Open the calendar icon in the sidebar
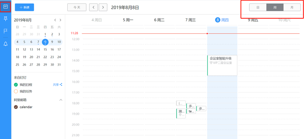The image size is (304, 139). [x=6, y=7]
